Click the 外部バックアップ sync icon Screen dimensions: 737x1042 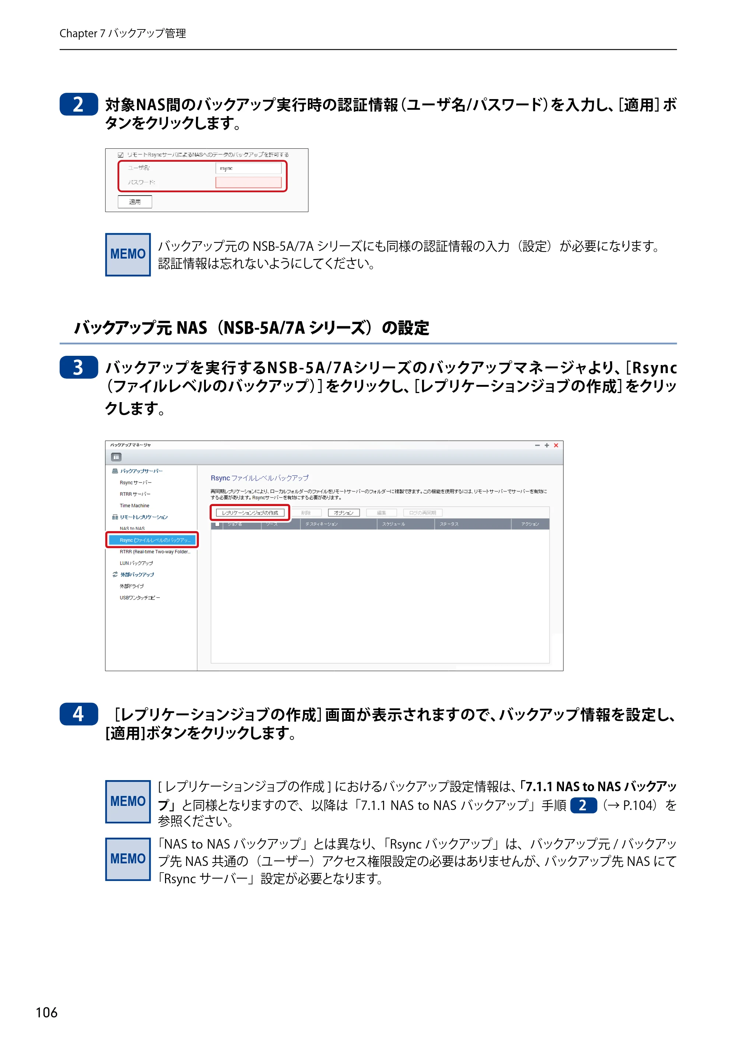coord(115,575)
